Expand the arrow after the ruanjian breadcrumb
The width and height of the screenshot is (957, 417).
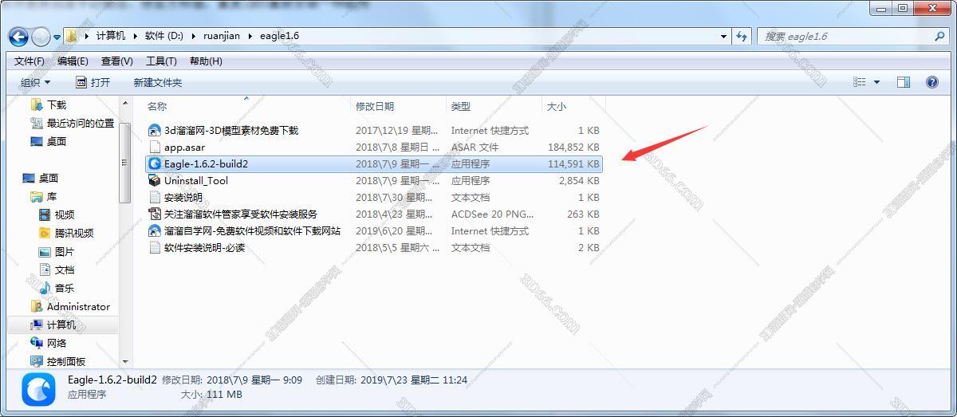click(251, 36)
